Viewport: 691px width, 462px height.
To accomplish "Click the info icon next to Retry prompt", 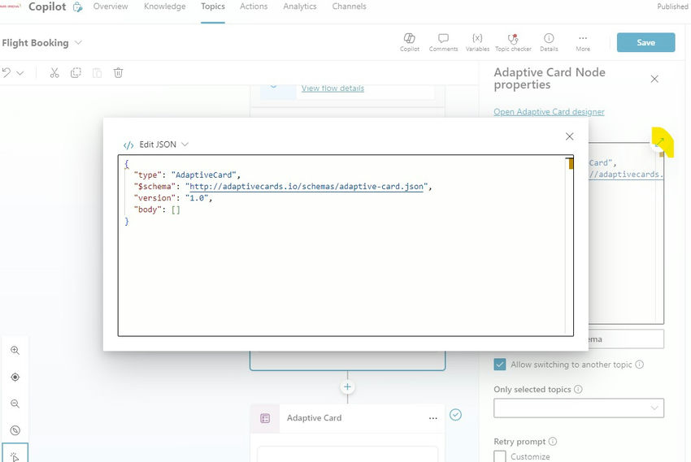I will [x=553, y=442].
